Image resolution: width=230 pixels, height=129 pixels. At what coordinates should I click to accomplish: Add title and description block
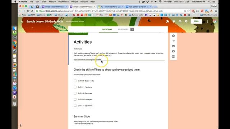(x=173, y=41)
